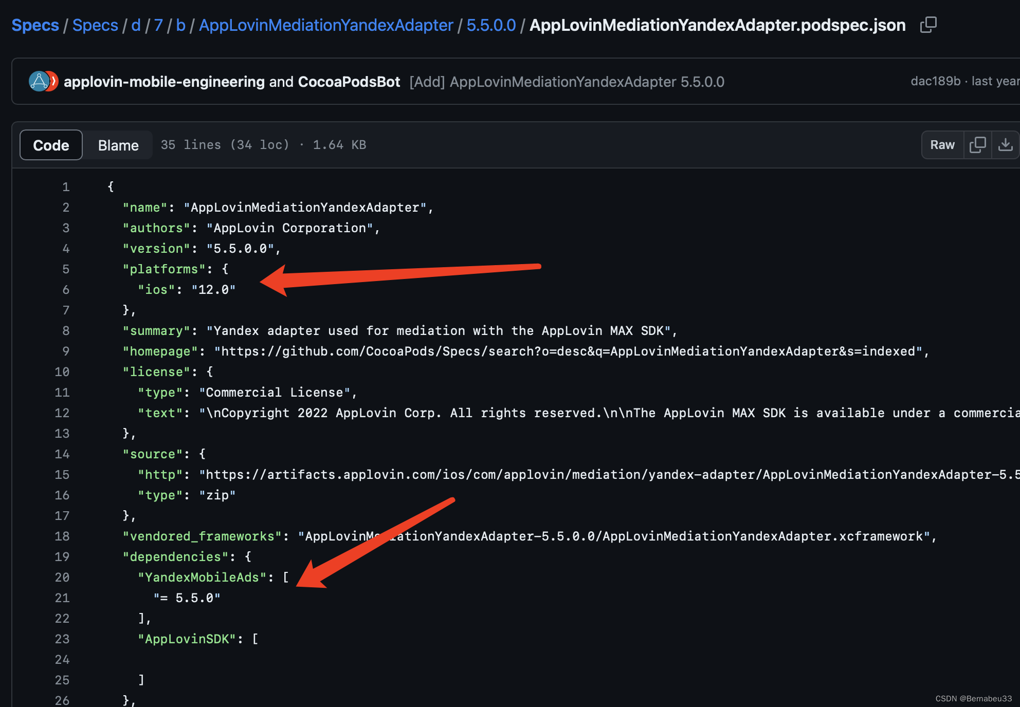
Task: Open CocoaPodsBot profile
Action: point(349,81)
